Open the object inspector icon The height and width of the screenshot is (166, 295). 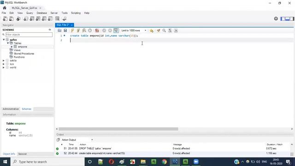pos(18,18)
